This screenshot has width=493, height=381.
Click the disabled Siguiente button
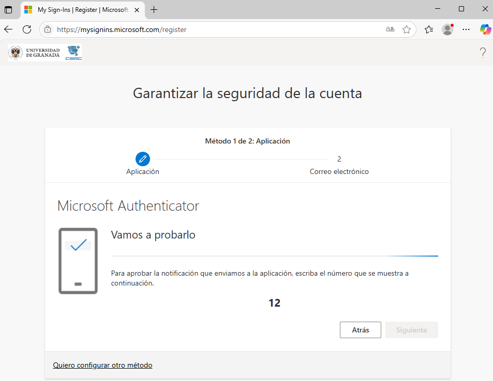(412, 330)
